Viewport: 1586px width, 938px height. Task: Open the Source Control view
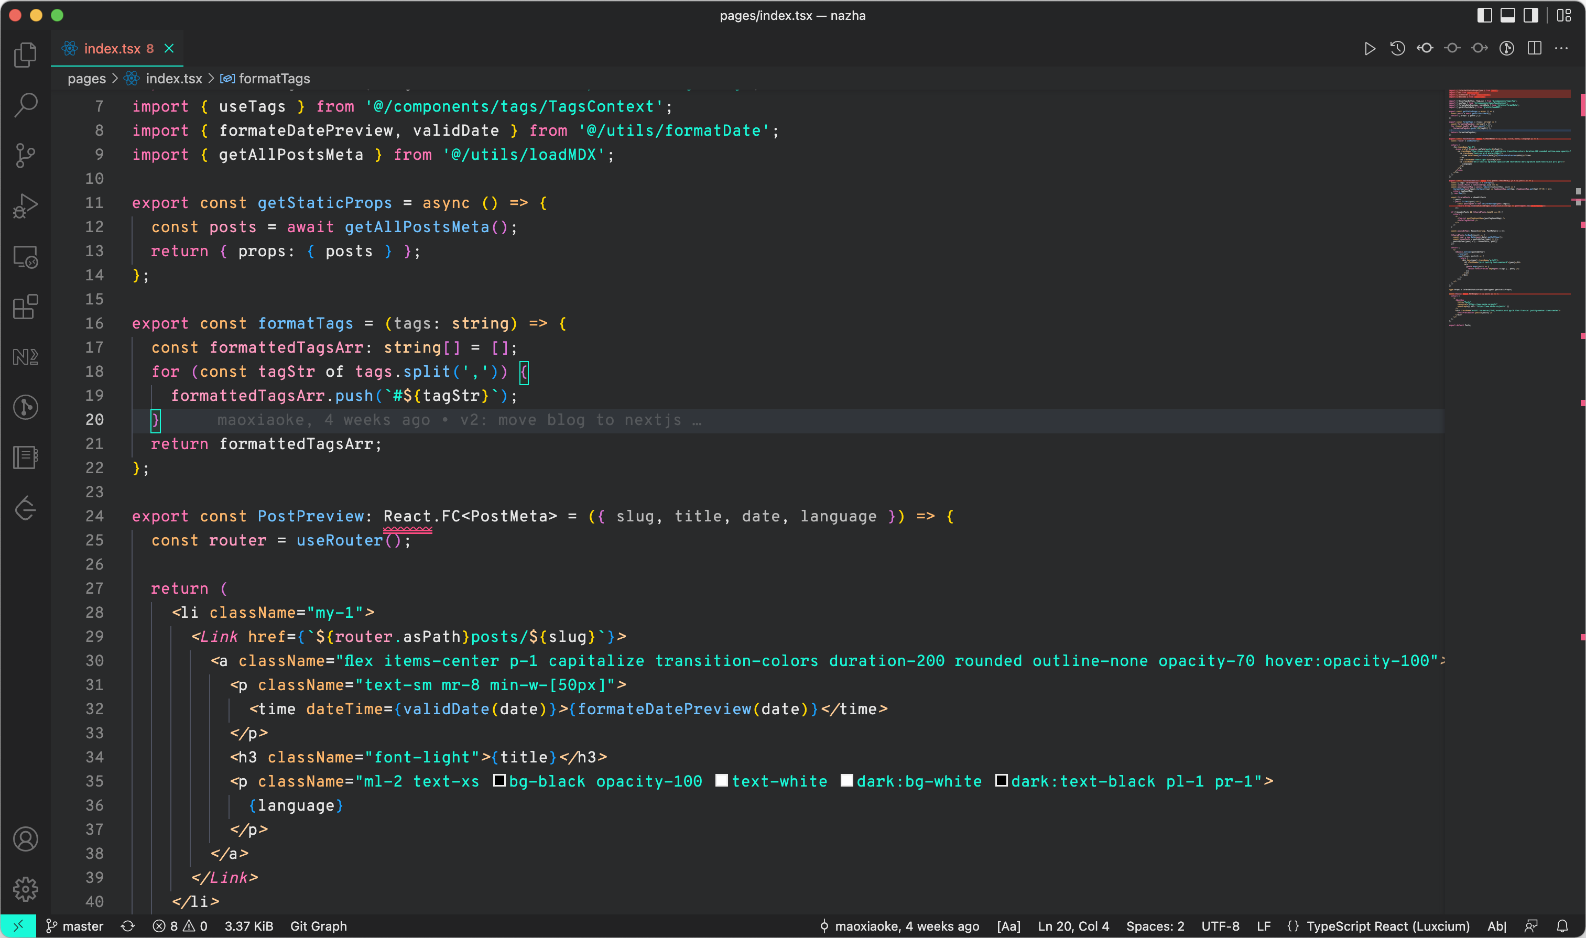click(25, 156)
